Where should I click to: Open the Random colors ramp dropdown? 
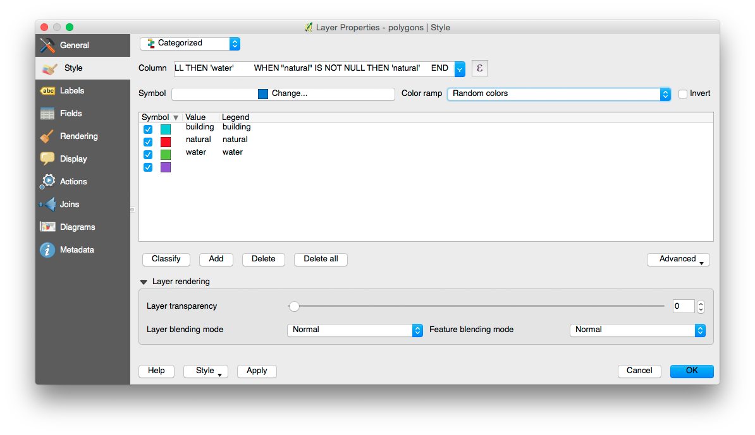[x=559, y=93]
